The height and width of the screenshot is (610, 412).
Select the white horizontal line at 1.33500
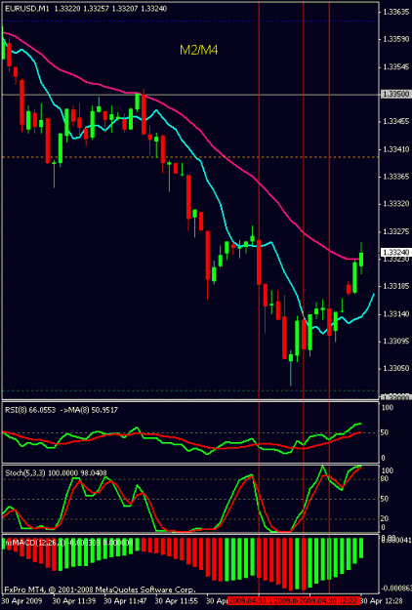[x=190, y=95]
